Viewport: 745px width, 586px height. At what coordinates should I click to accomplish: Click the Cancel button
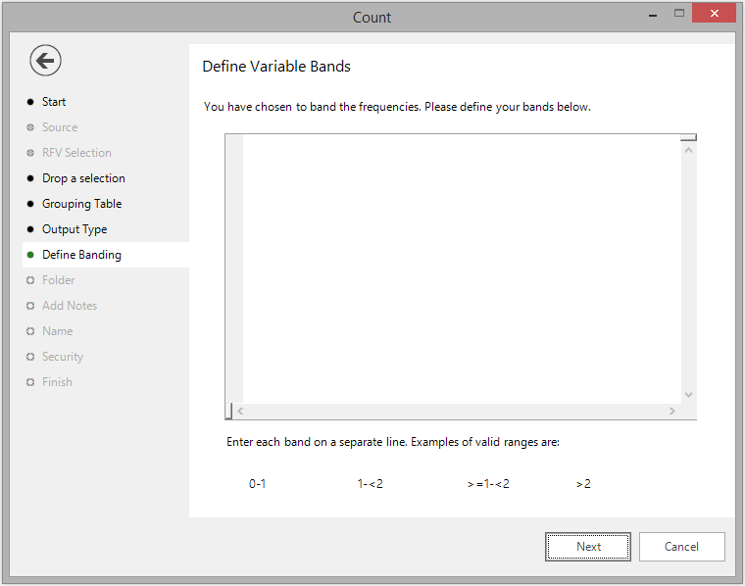pyautogui.click(x=682, y=547)
